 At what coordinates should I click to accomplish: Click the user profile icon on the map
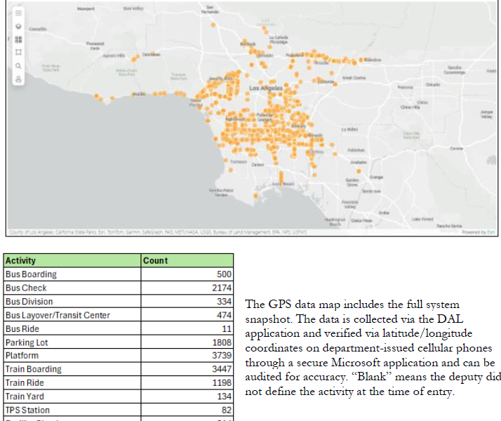tap(19, 79)
